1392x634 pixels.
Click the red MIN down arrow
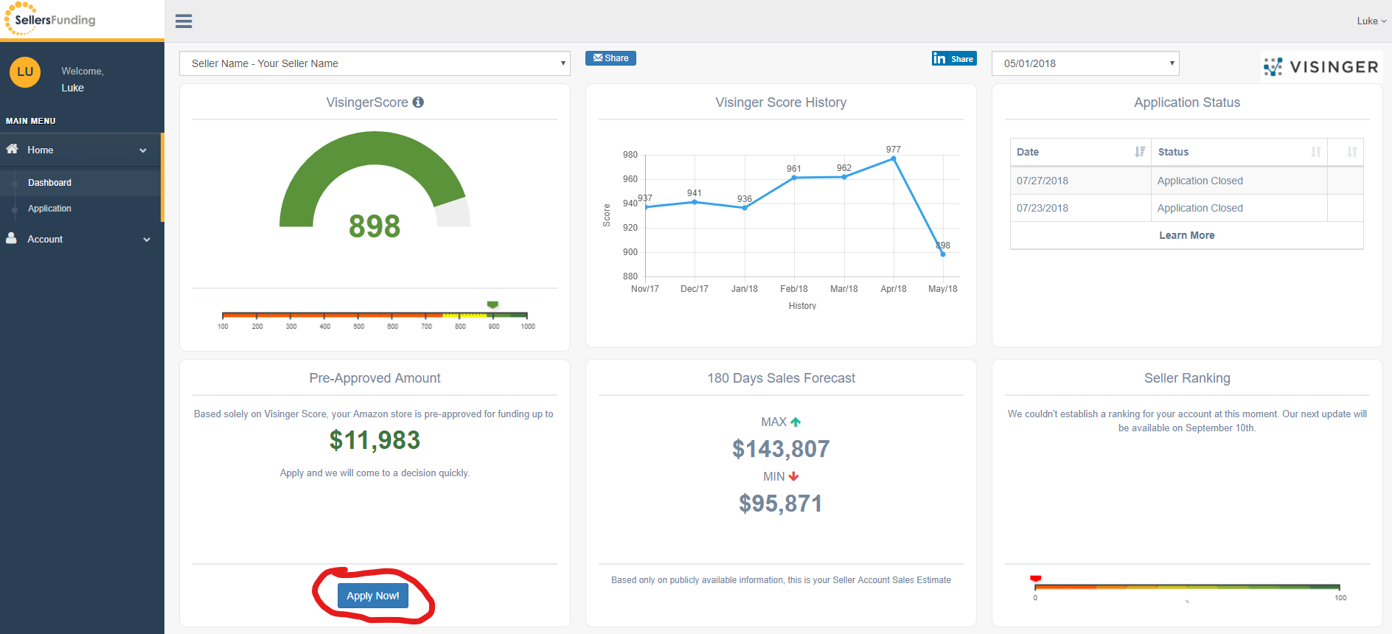point(794,477)
